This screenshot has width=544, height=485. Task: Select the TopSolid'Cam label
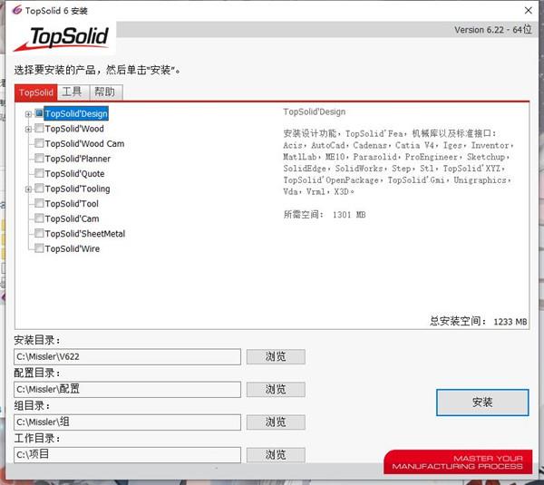pyautogui.click(x=72, y=218)
